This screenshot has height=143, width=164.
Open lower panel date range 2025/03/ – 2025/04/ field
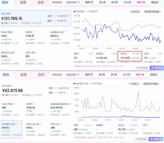66,75
